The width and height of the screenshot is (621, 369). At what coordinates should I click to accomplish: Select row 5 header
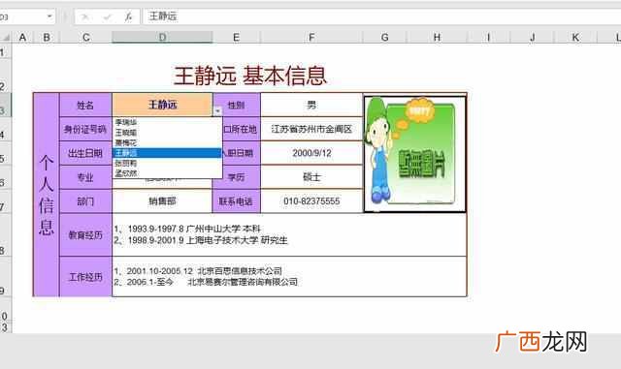tap(5, 153)
